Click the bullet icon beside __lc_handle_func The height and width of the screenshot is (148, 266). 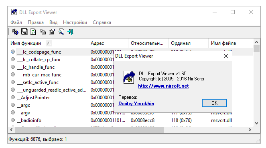click(13, 67)
